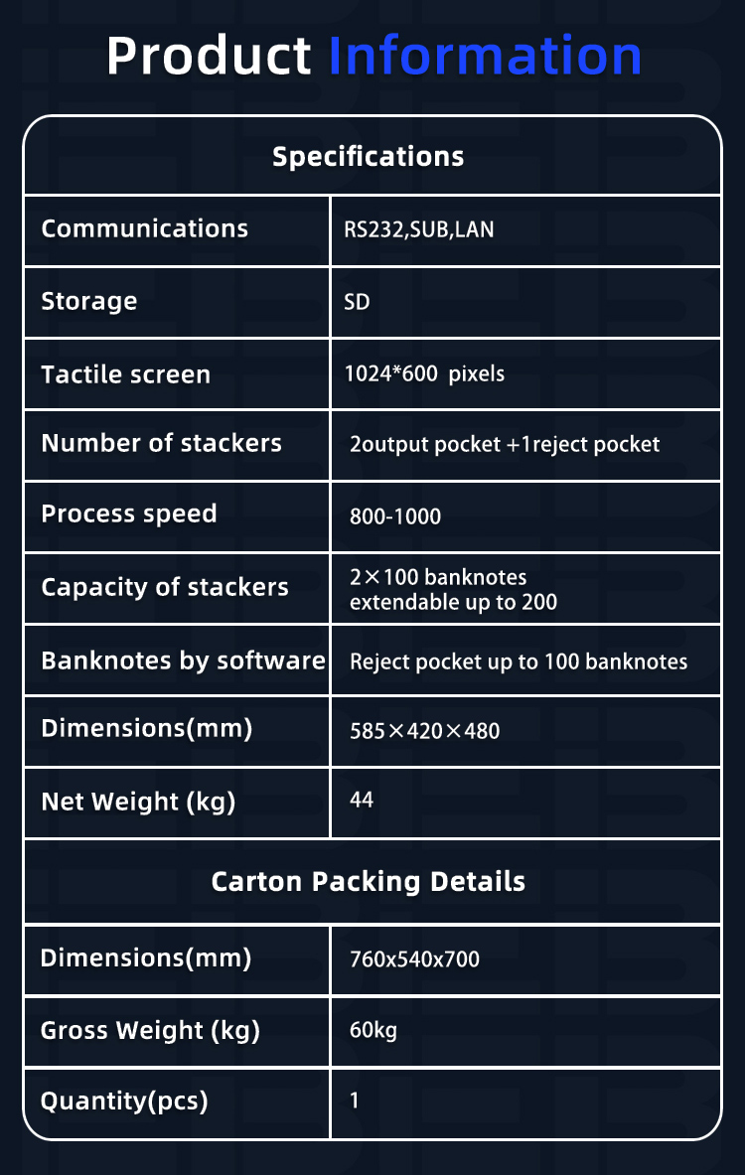This screenshot has width=745, height=1175.
Task: Select the Net Weight 44 value
Action: pyautogui.click(x=362, y=800)
